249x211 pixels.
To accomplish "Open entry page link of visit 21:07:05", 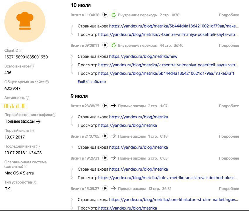I will click(x=138, y=147).
